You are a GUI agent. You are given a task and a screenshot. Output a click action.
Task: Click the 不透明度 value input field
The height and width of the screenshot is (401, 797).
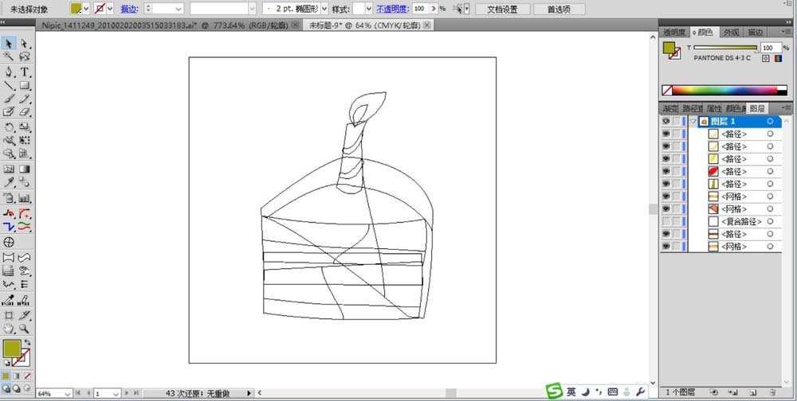coord(422,9)
